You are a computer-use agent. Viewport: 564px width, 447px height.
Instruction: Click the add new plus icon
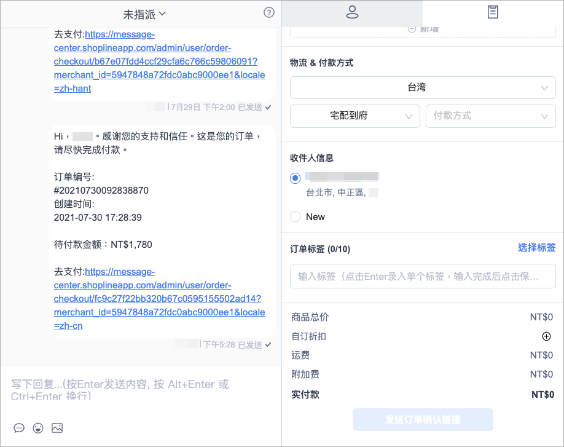click(x=412, y=29)
